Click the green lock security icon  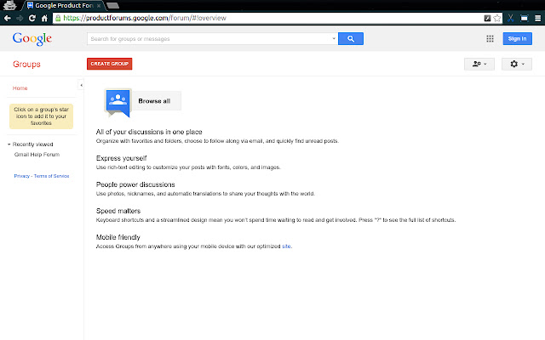[58, 18]
